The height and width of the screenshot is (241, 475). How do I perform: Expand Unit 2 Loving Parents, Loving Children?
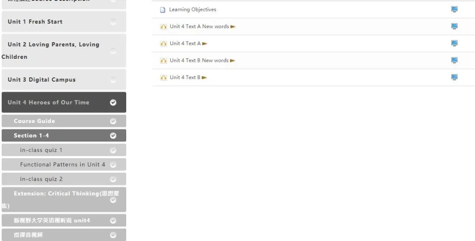[x=53, y=45]
